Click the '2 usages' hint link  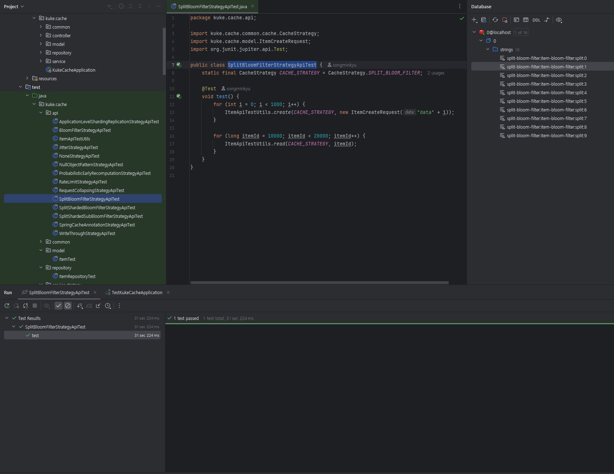[436, 73]
